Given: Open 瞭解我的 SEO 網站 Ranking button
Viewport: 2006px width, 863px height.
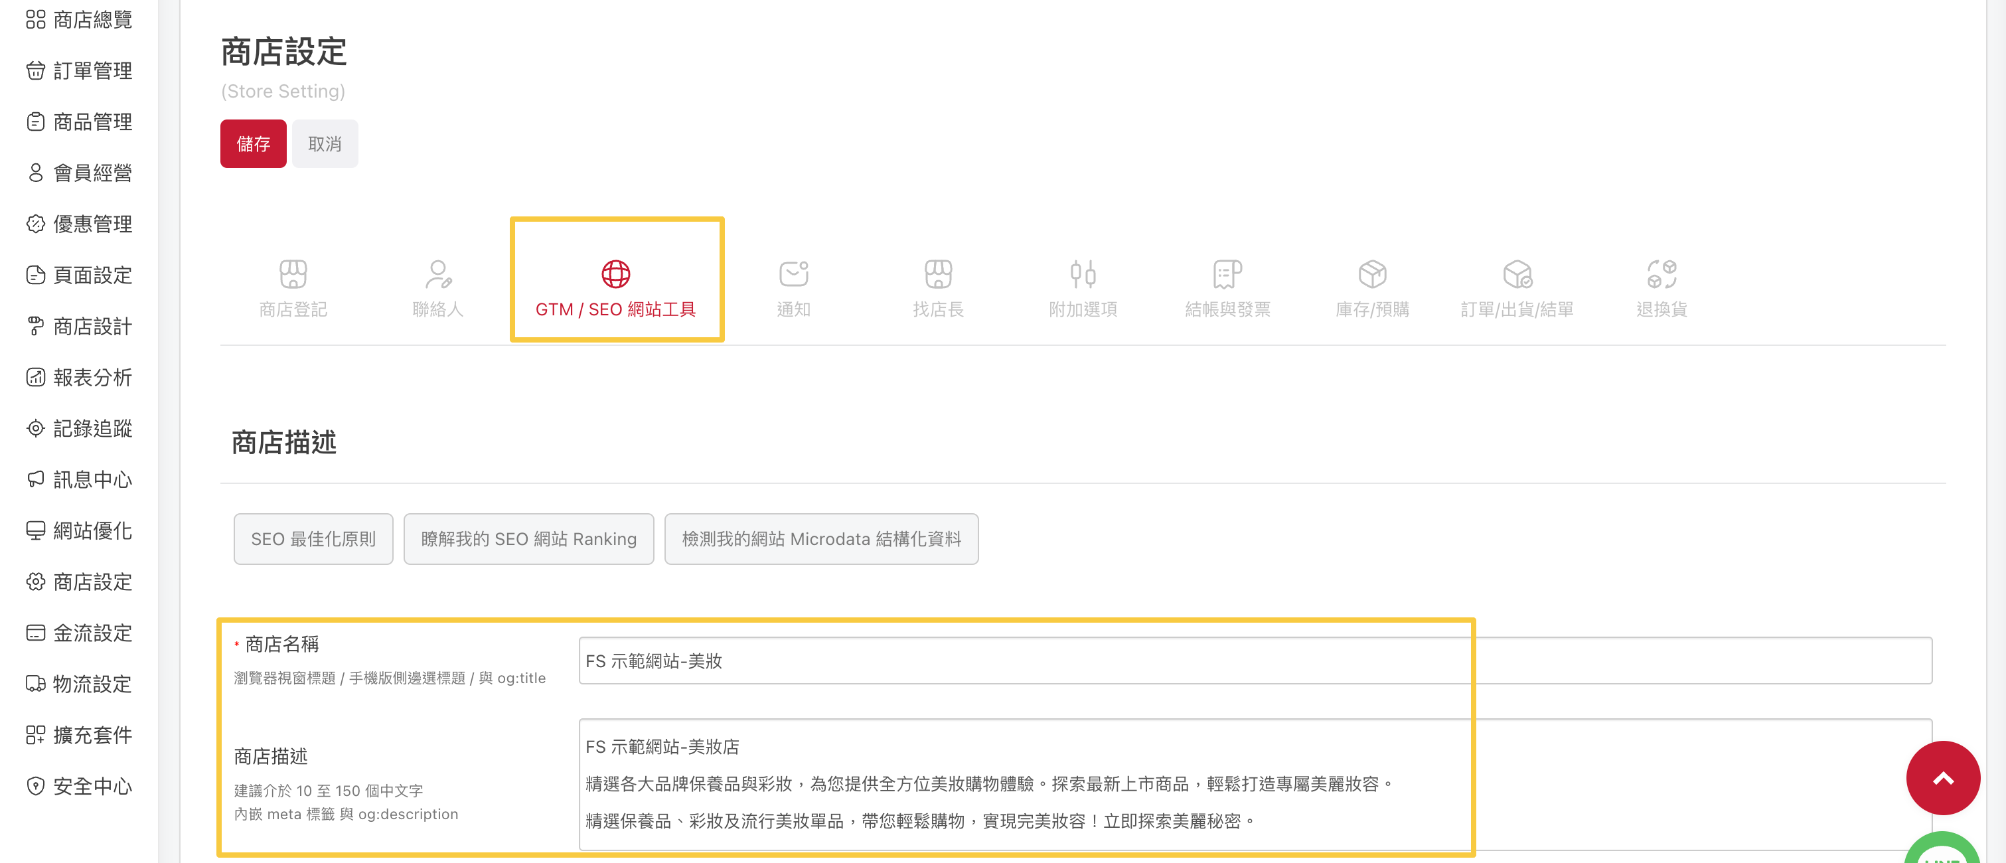Looking at the screenshot, I should [x=529, y=538].
